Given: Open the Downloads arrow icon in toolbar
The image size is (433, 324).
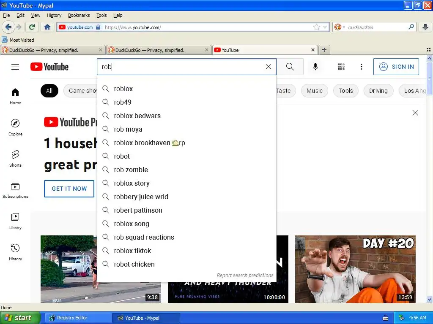Looking at the screenshot, I should point(425,27).
